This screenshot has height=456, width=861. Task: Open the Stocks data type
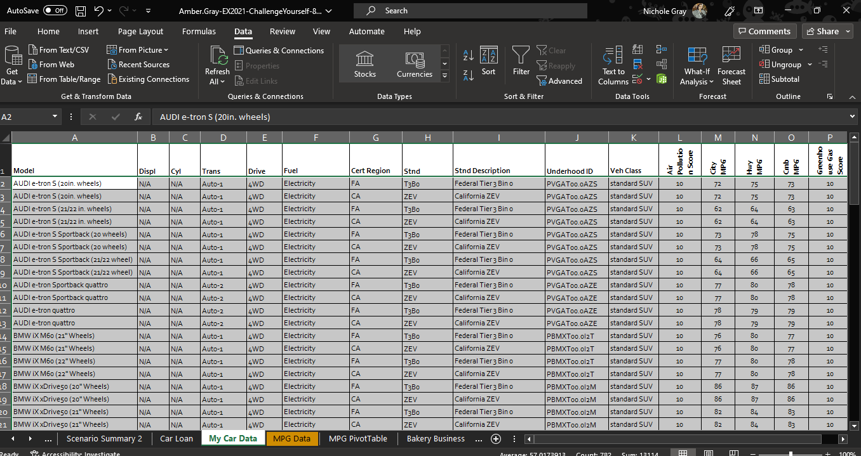click(x=364, y=62)
